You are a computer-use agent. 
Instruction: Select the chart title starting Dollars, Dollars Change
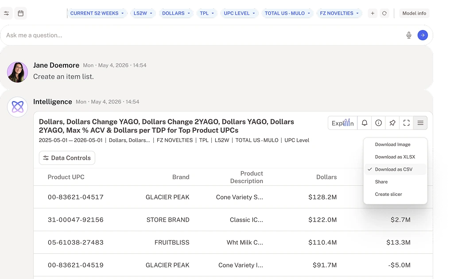click(167, 126)
